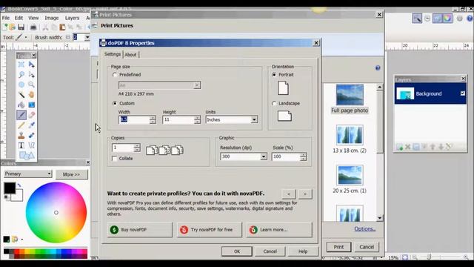Viewport: 474px width, 267px height.
Task: Open the Tool chooser dropdown arrow
Action: 26,37
